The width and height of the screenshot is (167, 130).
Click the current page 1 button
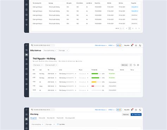click(130, 28)
